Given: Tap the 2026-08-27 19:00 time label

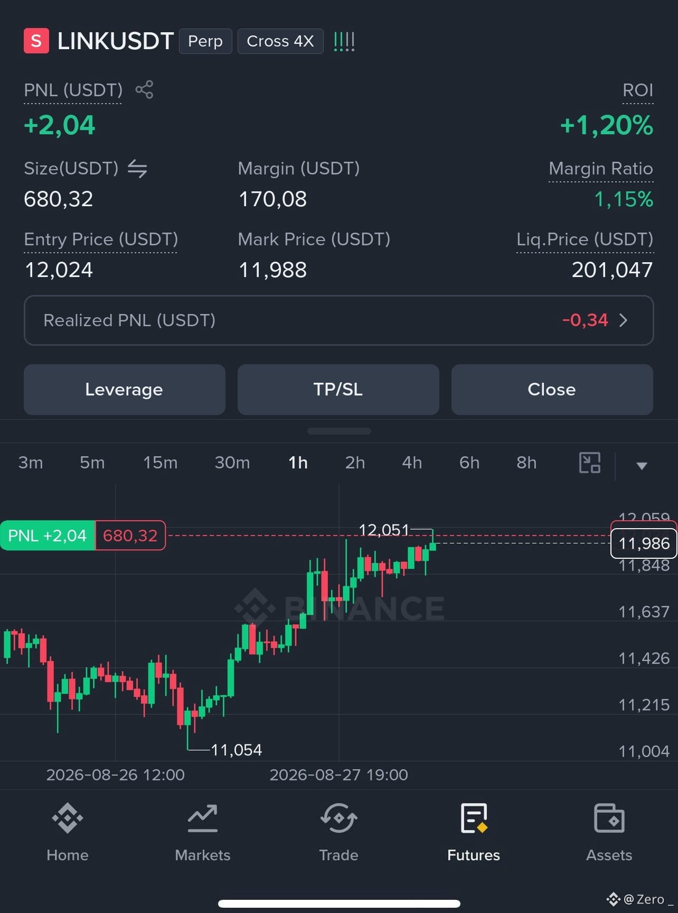Looking at the screenshot, I should click(339, 775).
